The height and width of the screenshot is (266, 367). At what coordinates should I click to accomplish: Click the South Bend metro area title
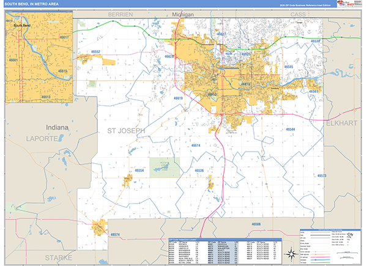32,5
